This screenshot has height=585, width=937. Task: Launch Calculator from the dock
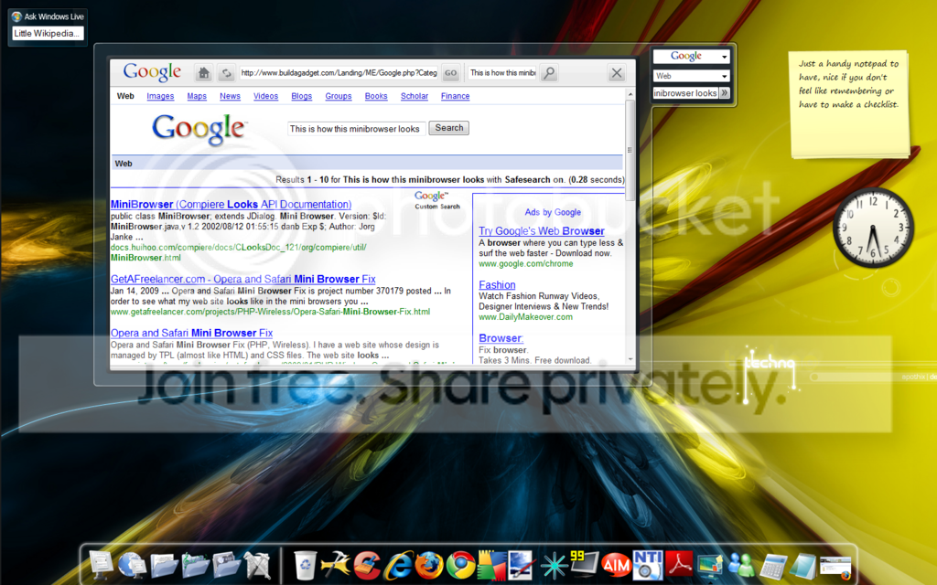pos(773,566)
